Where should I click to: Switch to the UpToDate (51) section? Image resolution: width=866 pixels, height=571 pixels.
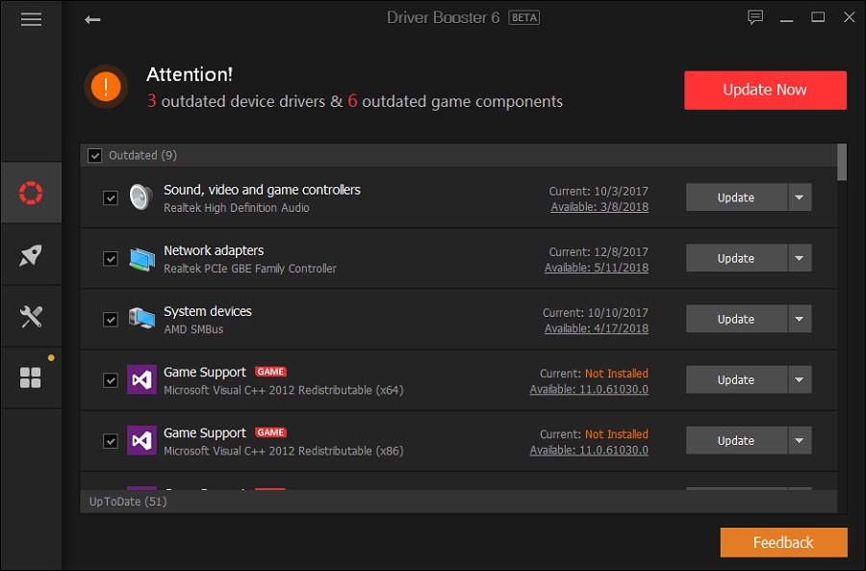127,501
